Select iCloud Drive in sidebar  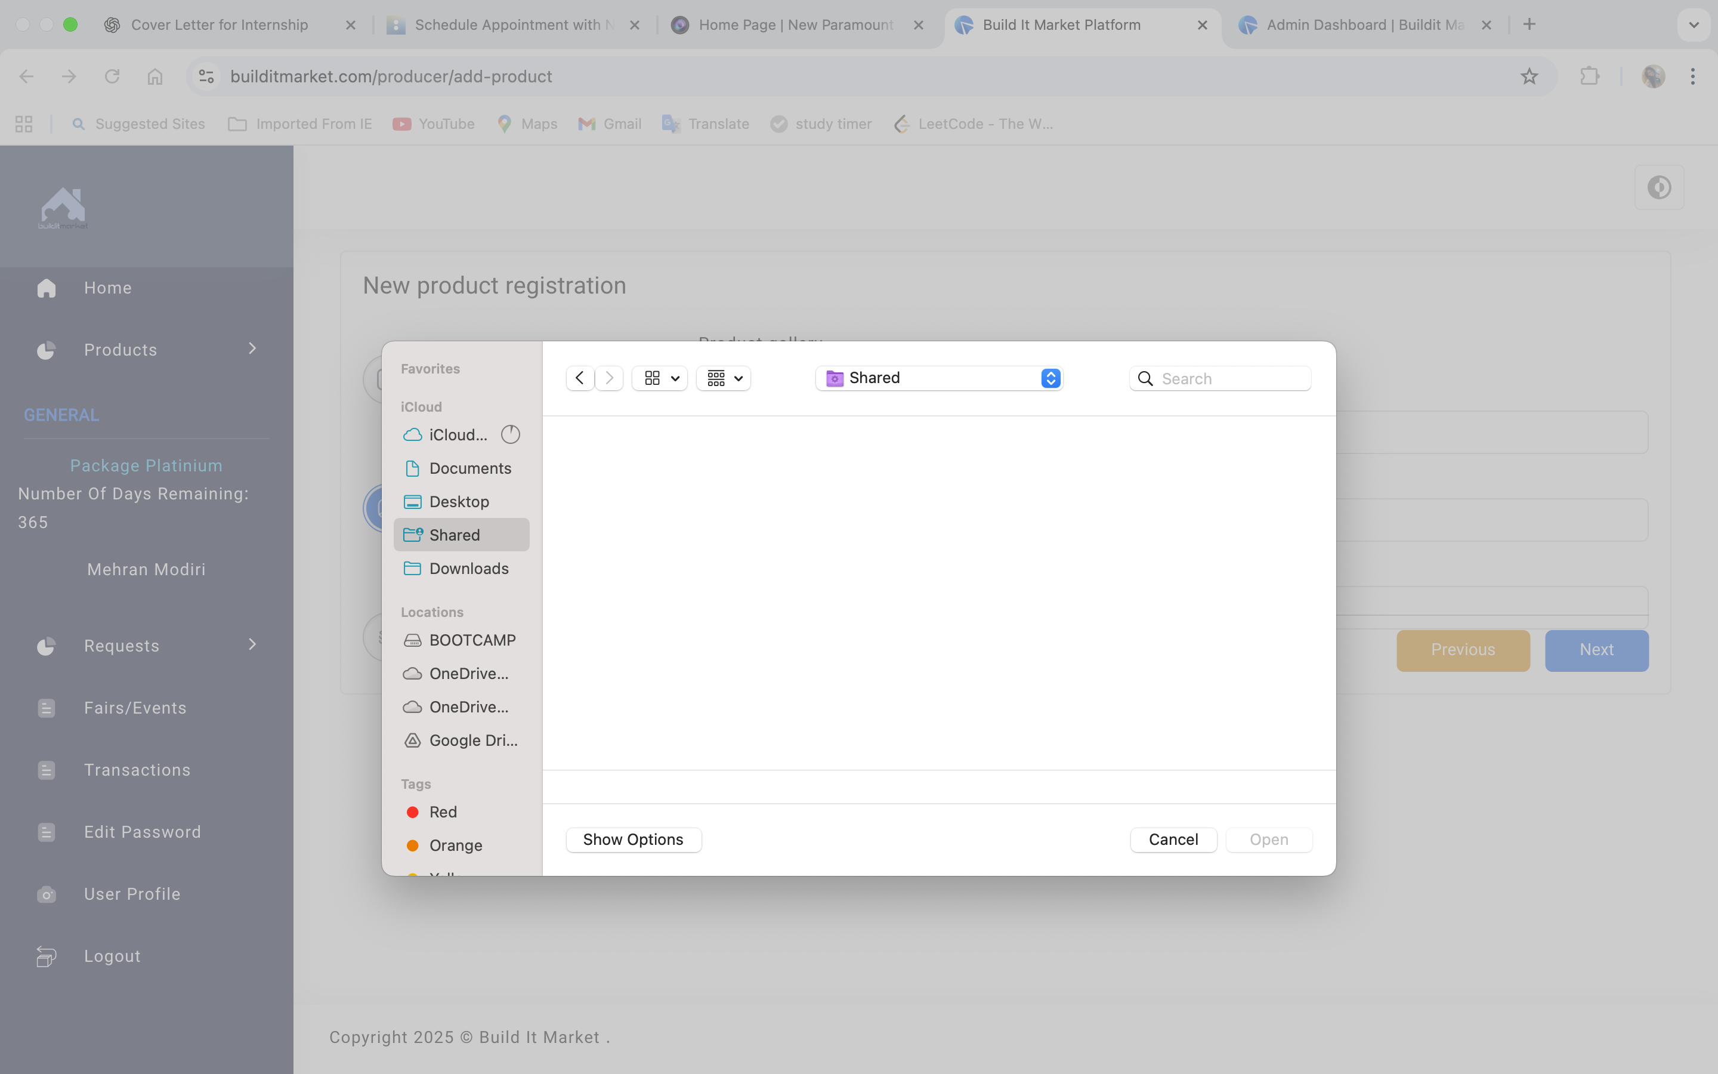pos(458,435)
